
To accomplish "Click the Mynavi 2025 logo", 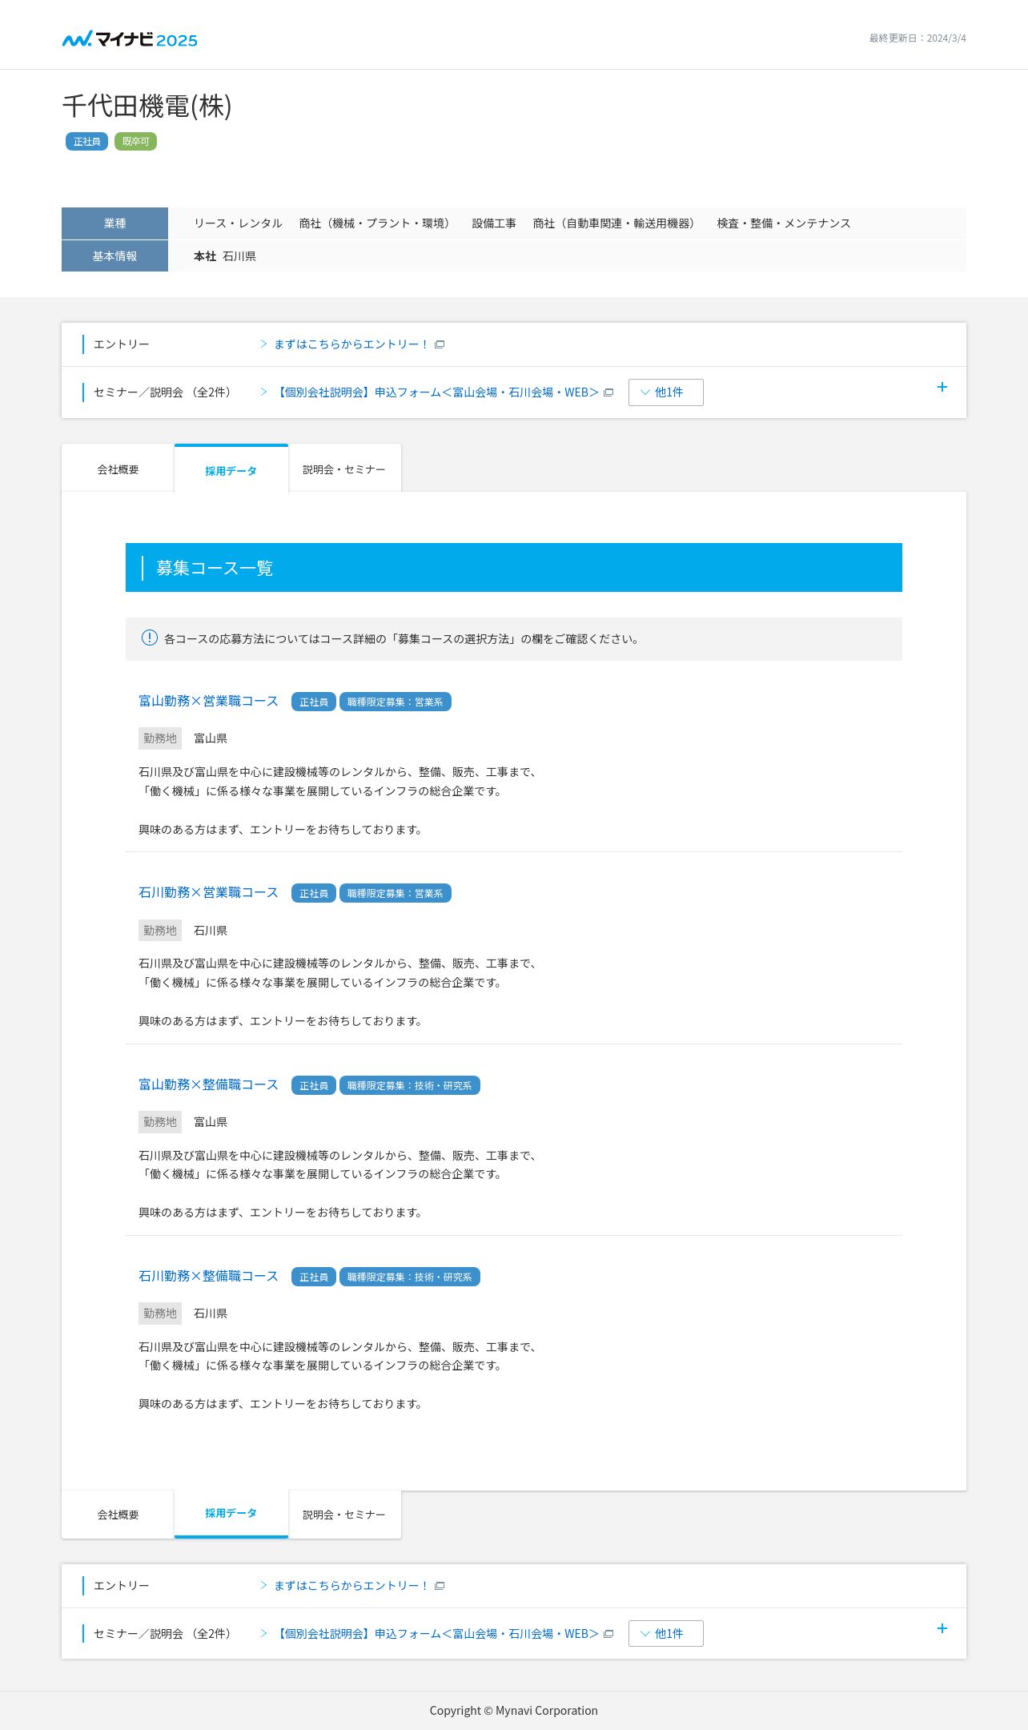I will pos(130,39).
